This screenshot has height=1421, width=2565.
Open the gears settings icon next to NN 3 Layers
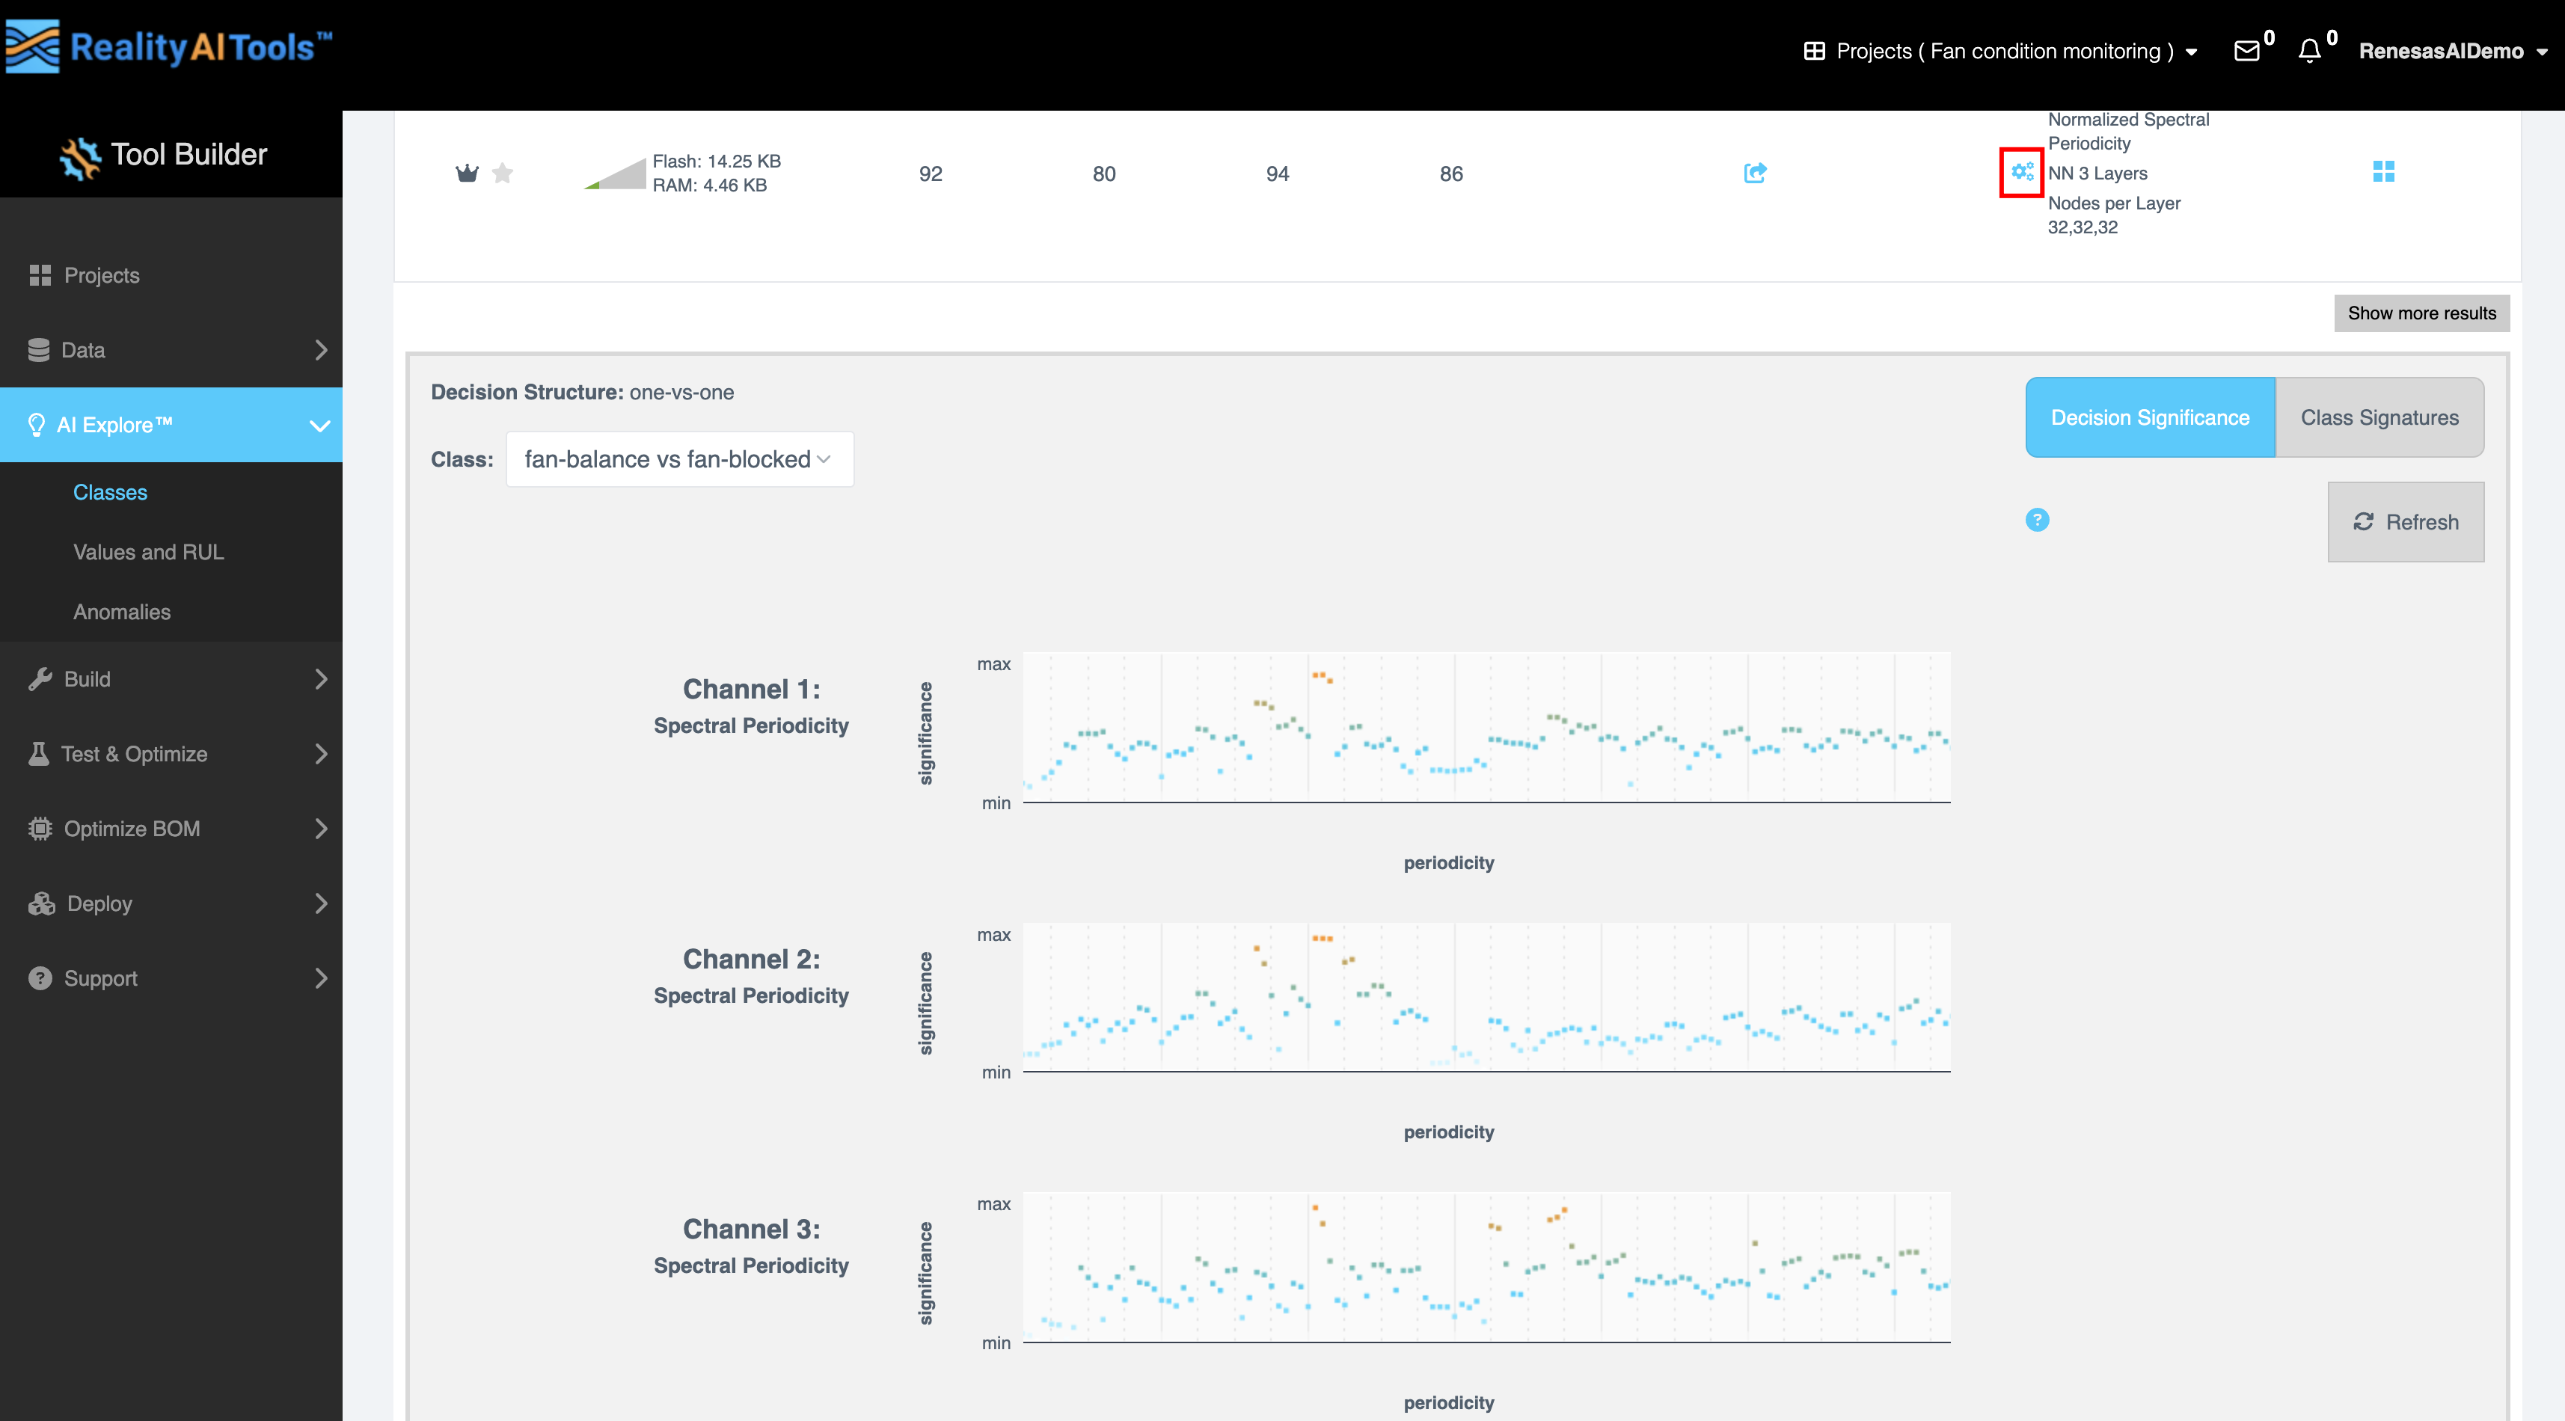2021,172
